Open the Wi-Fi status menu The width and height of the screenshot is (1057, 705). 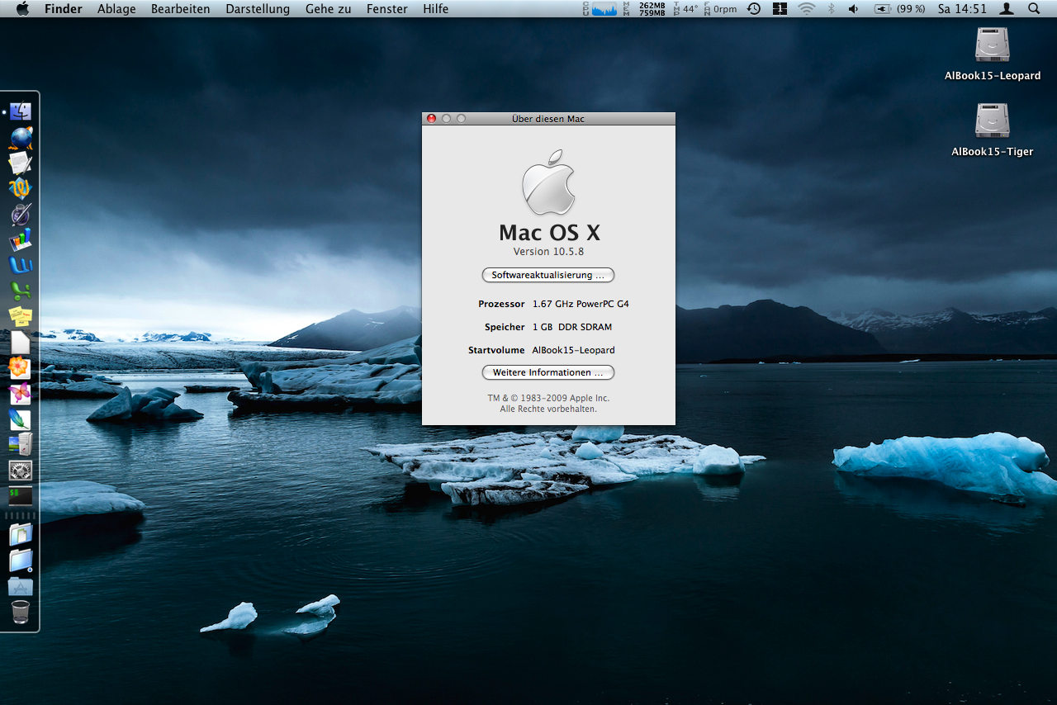coord(806,9)
